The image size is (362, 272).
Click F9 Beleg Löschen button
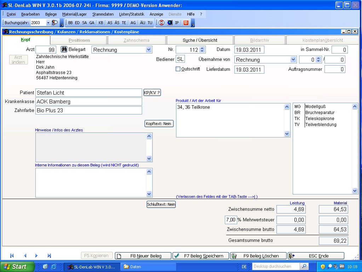(x=258, y=256)
